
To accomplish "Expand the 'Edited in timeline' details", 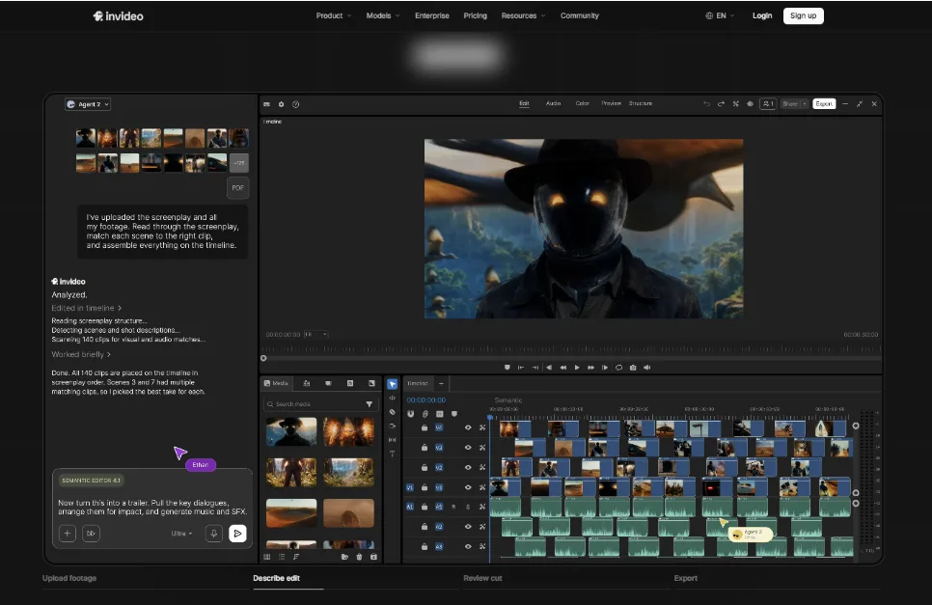I will tap(87, 308).
